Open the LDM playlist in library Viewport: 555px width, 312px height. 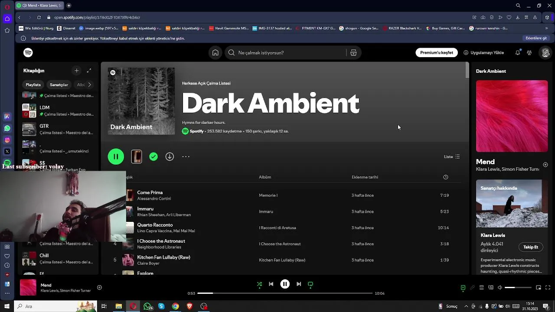coord(58,111)
